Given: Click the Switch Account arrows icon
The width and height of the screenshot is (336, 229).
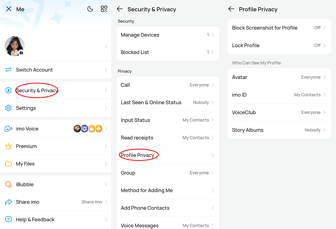Looking at the screenshot, I should click(x=8, y=70).
